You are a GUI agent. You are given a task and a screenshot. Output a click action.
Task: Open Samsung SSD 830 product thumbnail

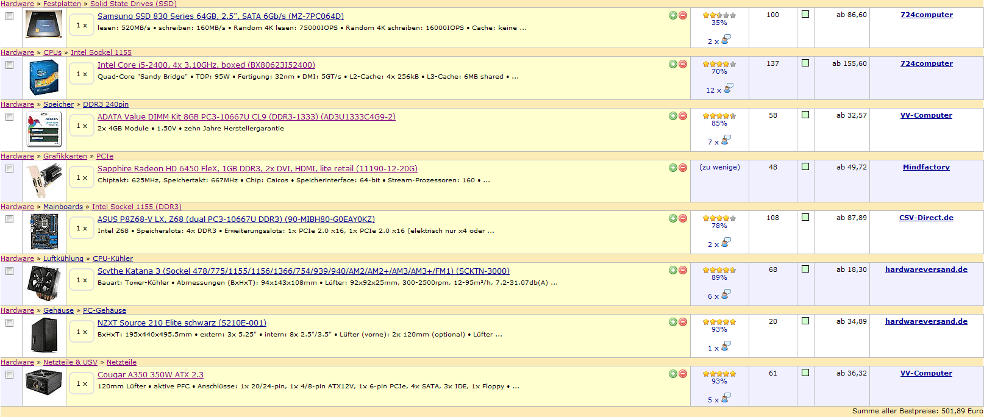pos(44,24)
